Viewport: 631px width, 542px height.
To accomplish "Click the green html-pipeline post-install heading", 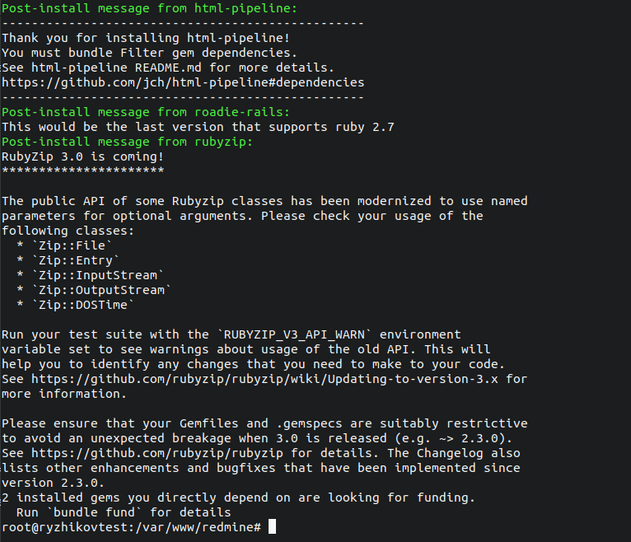I will 138,8.
